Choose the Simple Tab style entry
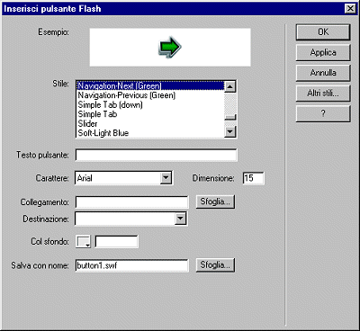The image size is (360, 331). 150,114
